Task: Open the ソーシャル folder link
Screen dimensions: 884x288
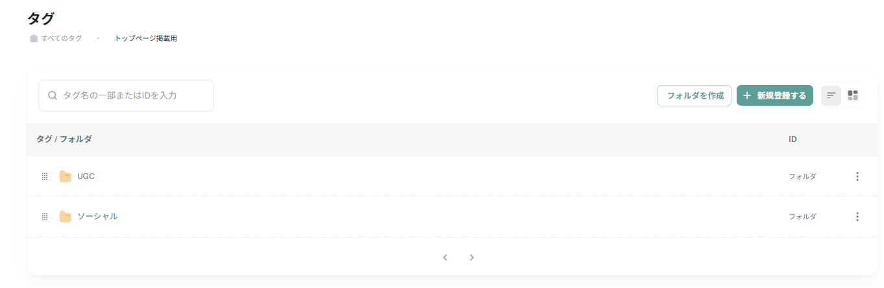Action: (x=97, y=217)
